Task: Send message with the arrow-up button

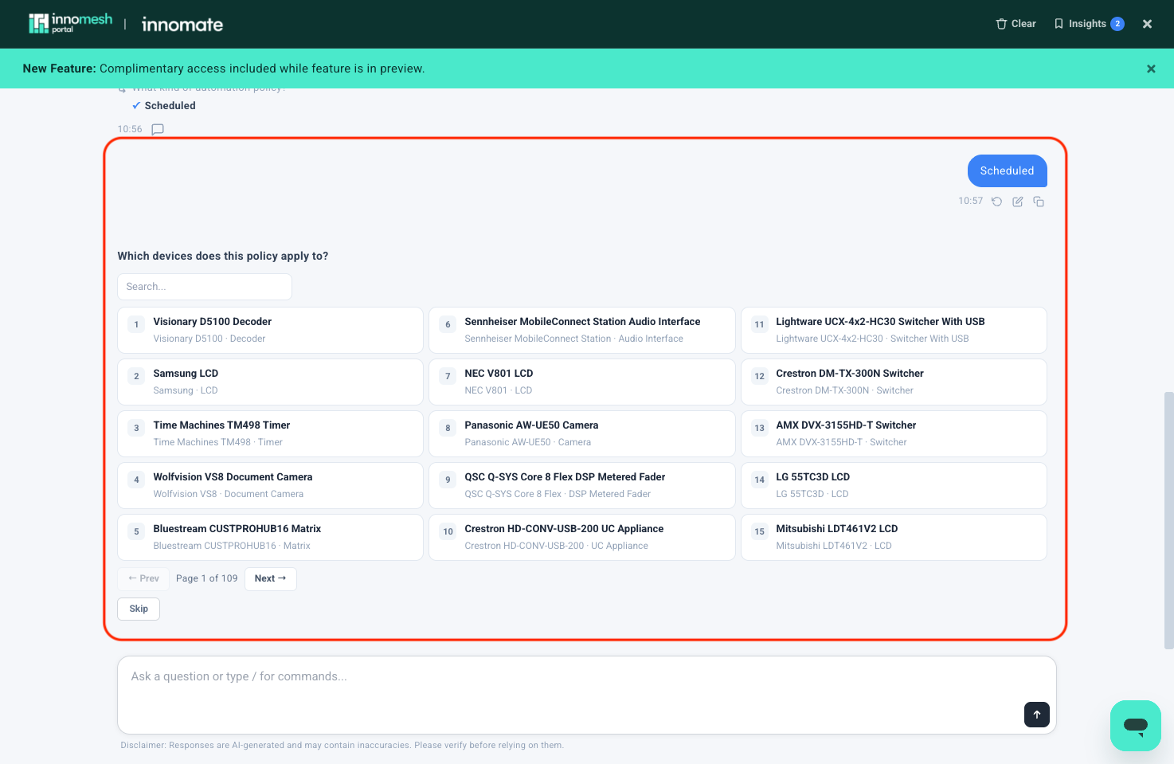Action: pyautogui.click(x=1037, y=715)
